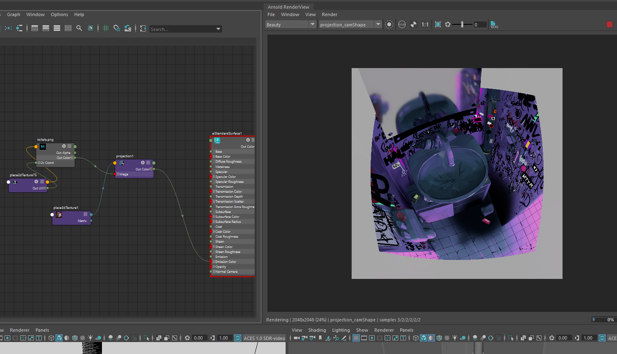
Task: Stop the render with the red square button
Action: (x=610, y=24)
